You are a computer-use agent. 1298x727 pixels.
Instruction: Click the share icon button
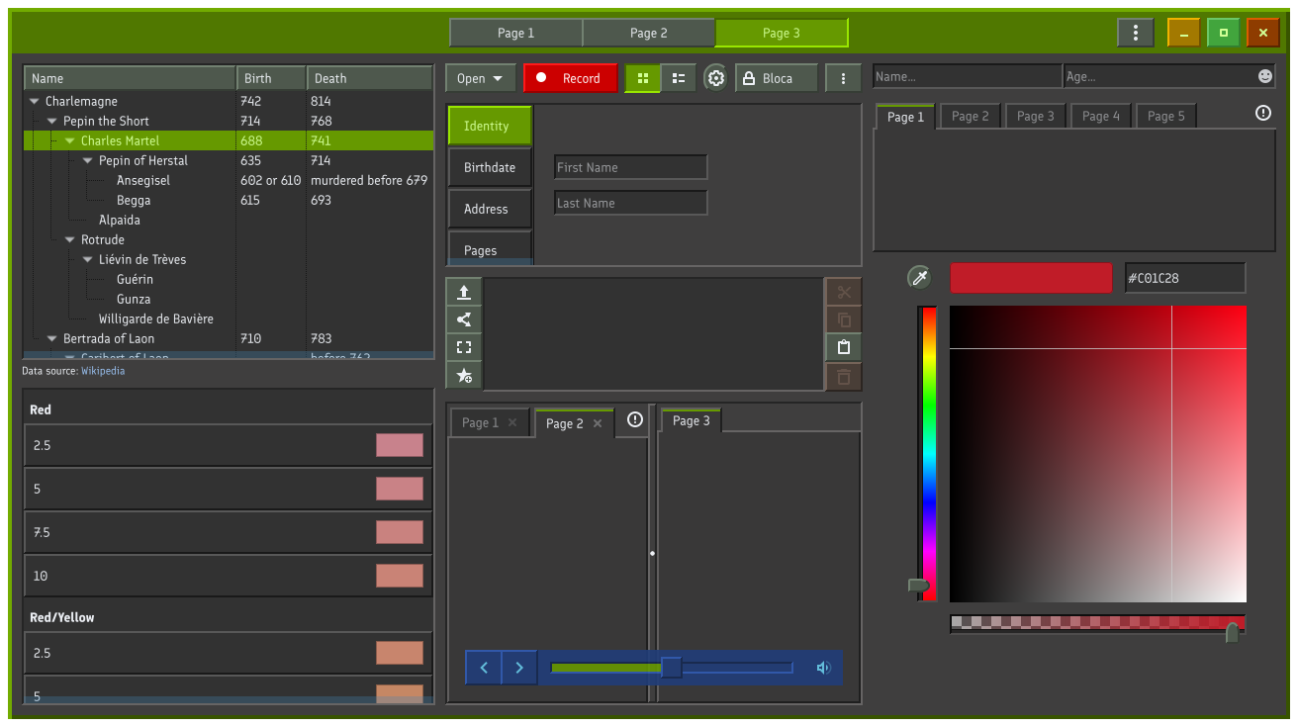coord(463,319)
